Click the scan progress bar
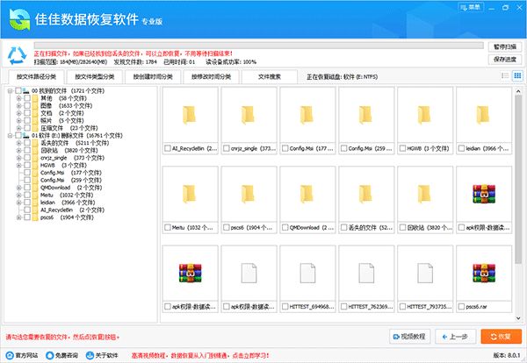The height and width of the screenshot is (363, 527). (x=258, y=46)
